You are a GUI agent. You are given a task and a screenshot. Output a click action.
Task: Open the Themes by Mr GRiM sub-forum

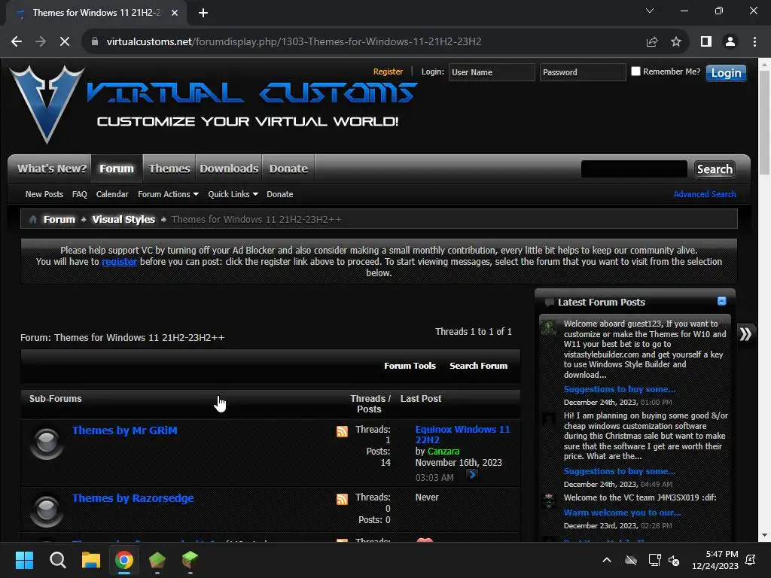click(x=125, y=430)
